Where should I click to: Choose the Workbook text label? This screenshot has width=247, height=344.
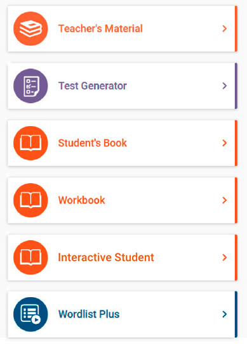pyautogui.click(x=82, y=200)
